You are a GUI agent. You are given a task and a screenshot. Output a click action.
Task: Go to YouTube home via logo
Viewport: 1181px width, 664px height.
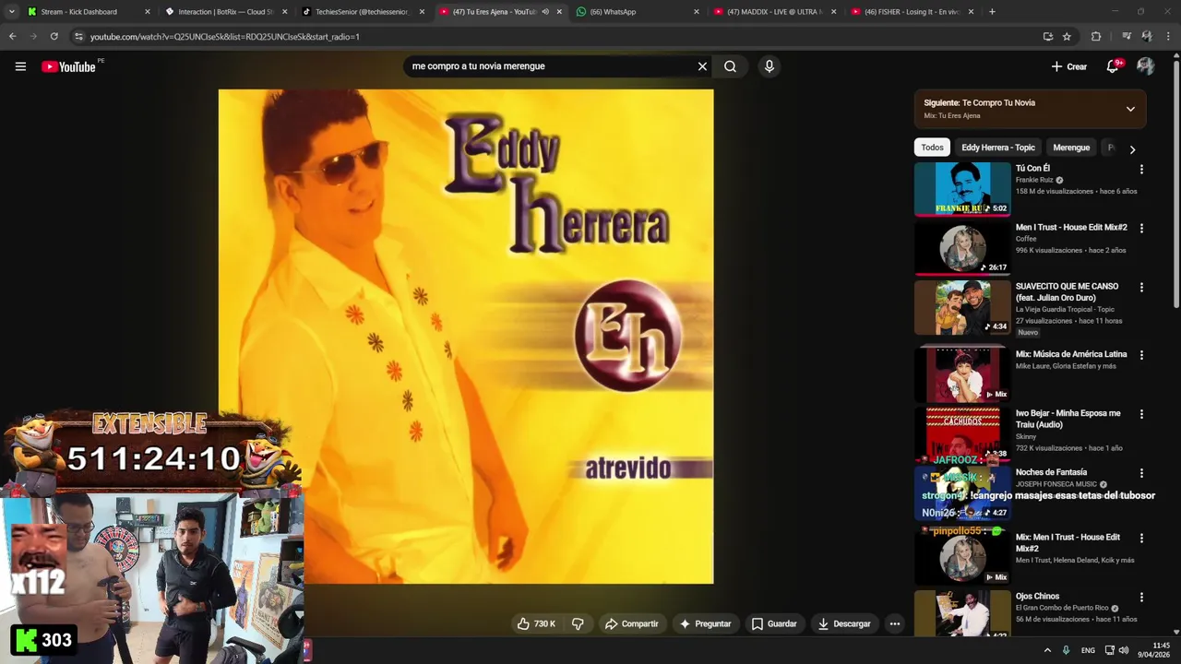(x=68, y=66)
